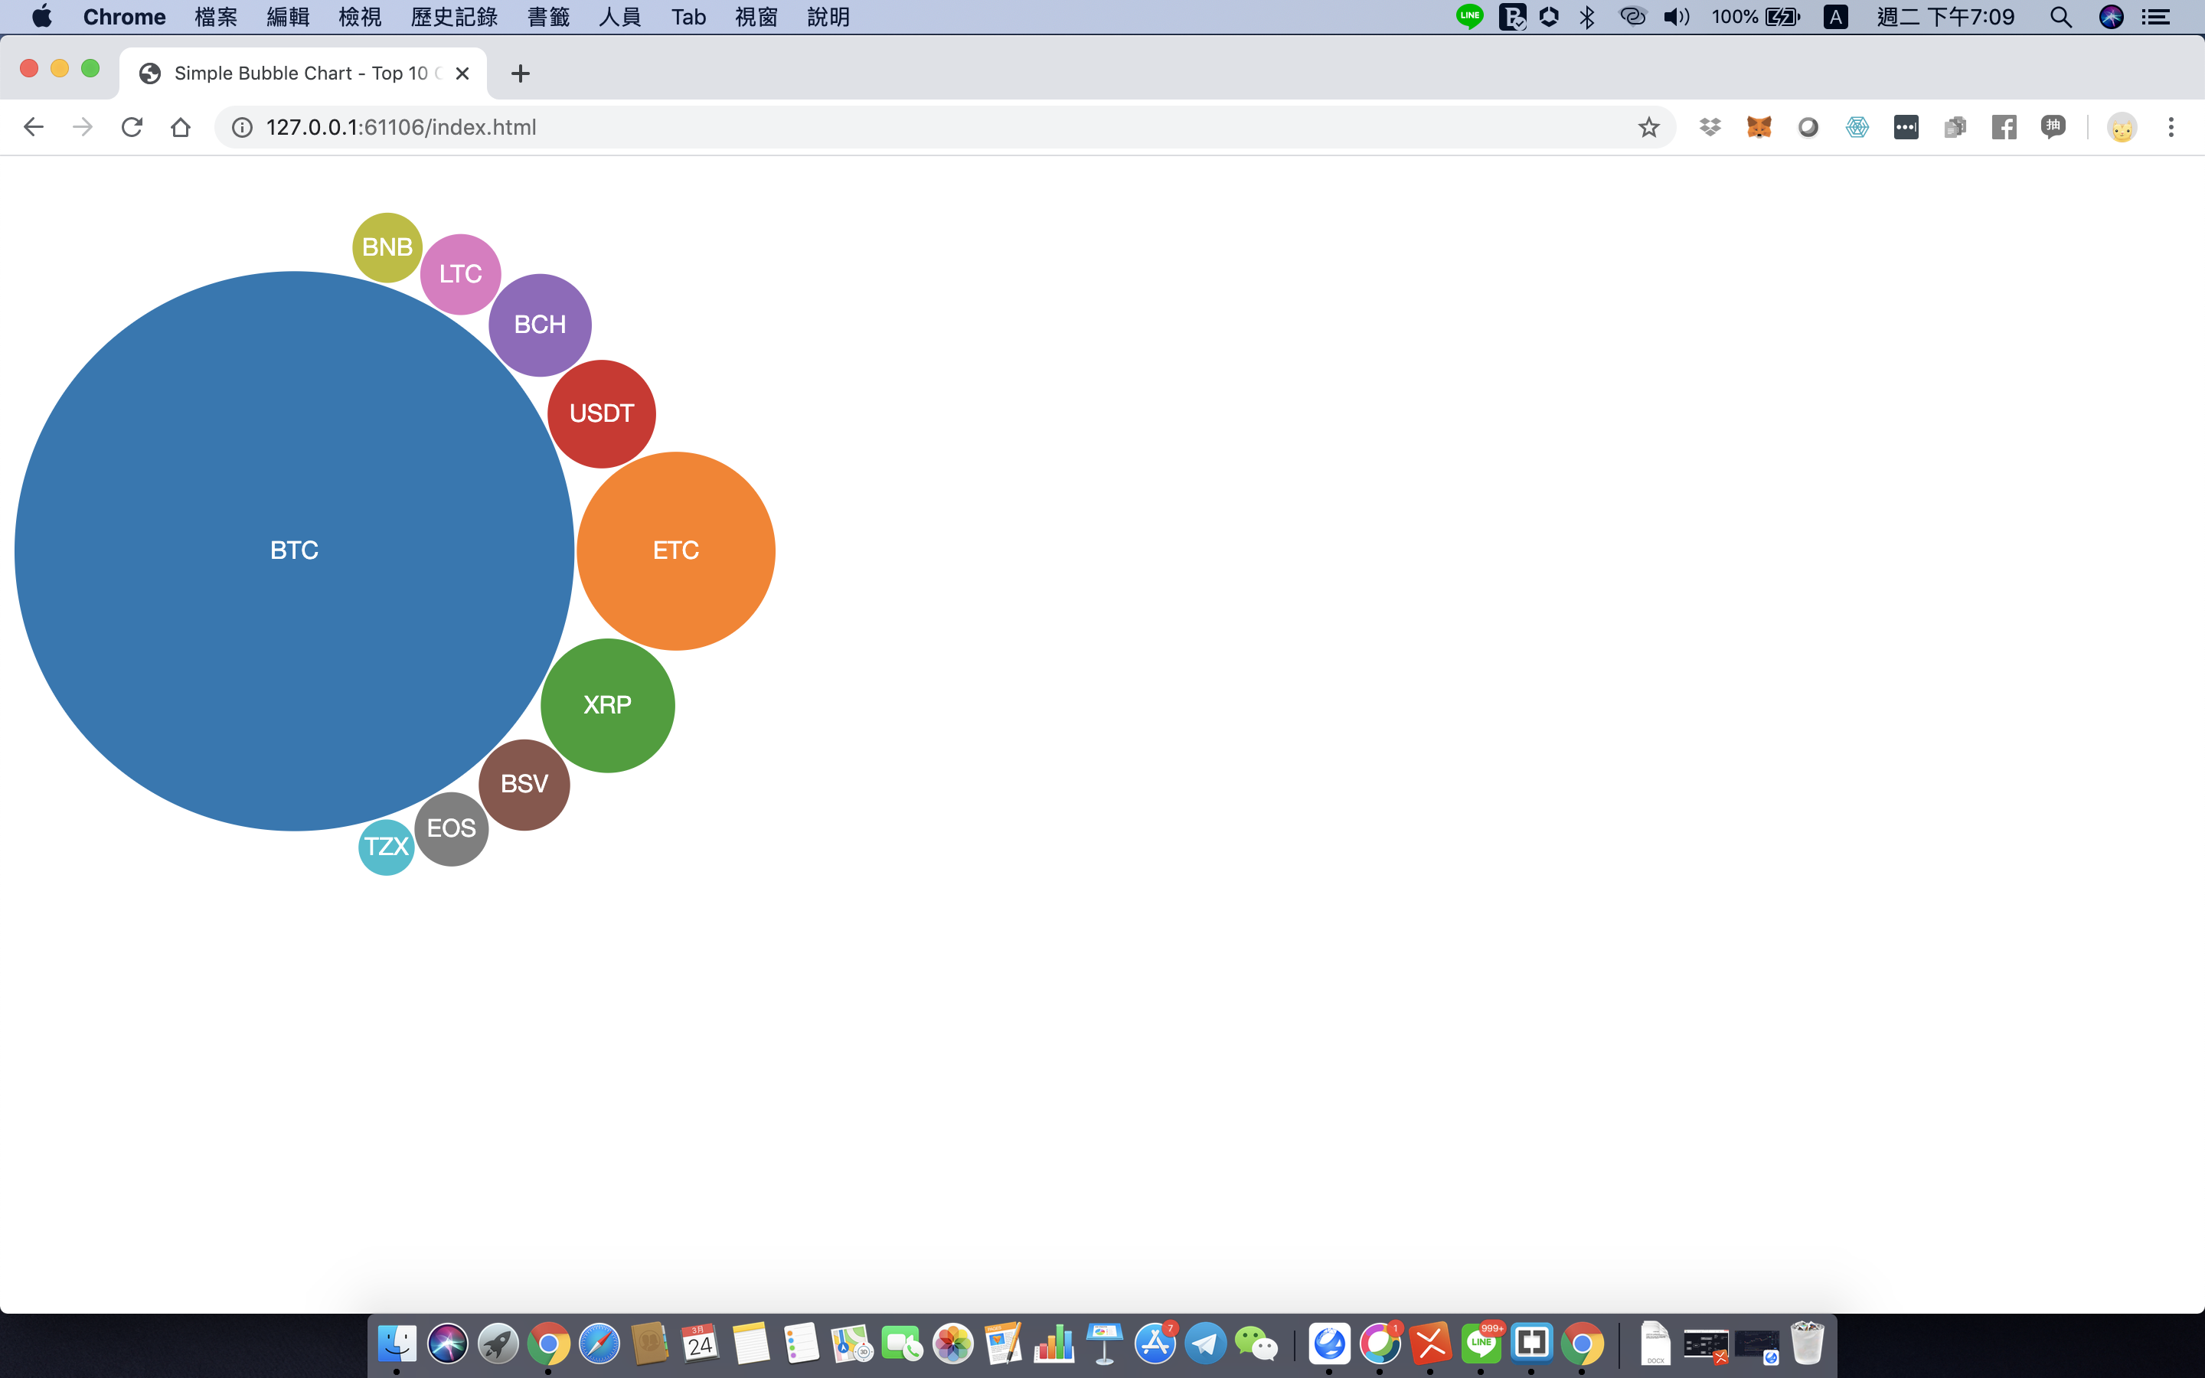Go forward using the forward arrow
The width and height of the screenshot is (2205, 1378).
82,126
